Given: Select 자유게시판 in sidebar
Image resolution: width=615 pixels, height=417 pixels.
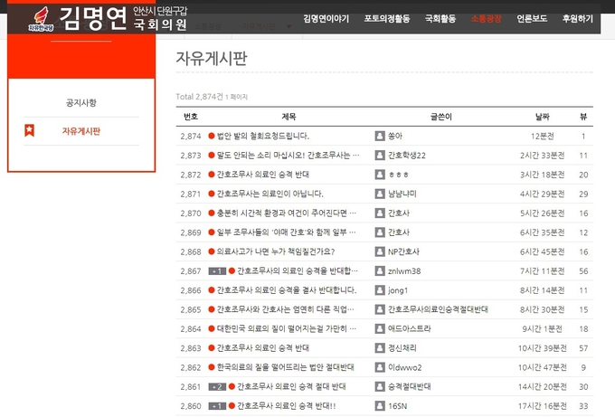Looking at the screenshot, I should tap(81, 131).
